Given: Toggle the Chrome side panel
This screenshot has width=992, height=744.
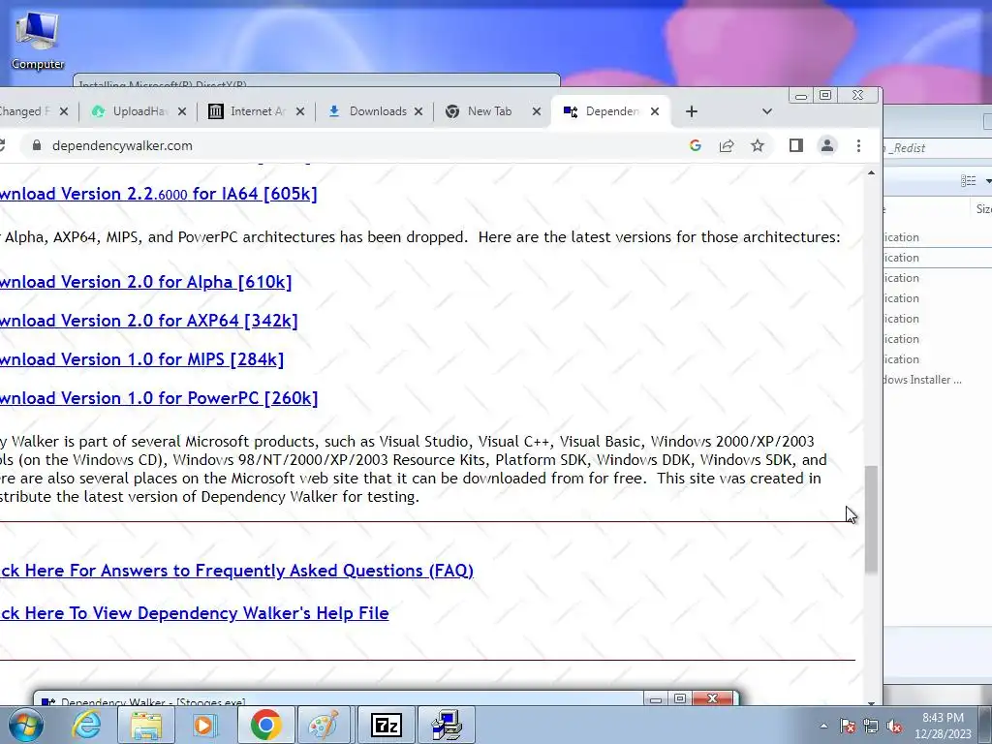Looking at the screenshot, I should coord(796,145).
